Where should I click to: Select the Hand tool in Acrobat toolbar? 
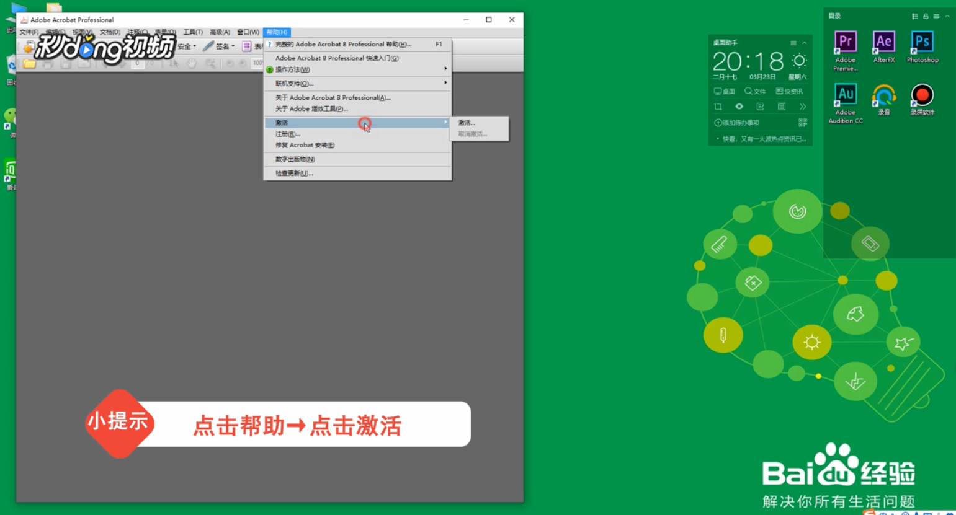pos(190,63)
